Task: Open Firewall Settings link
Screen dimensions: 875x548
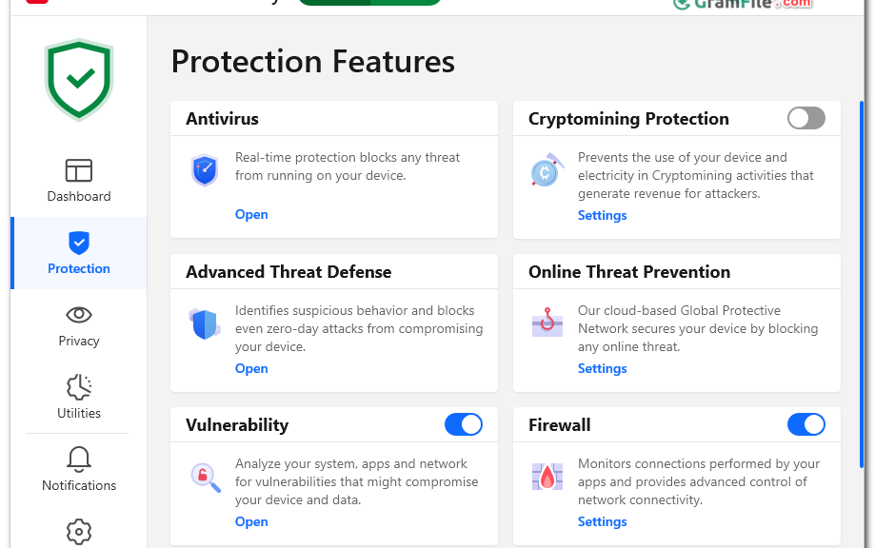Action: (x=602, y=521)
